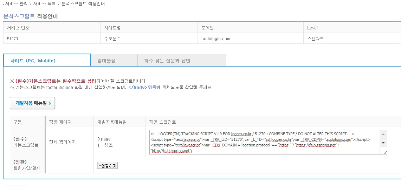
Task: Click the 적용 스크립트 column header
Action: click(273, 122)
